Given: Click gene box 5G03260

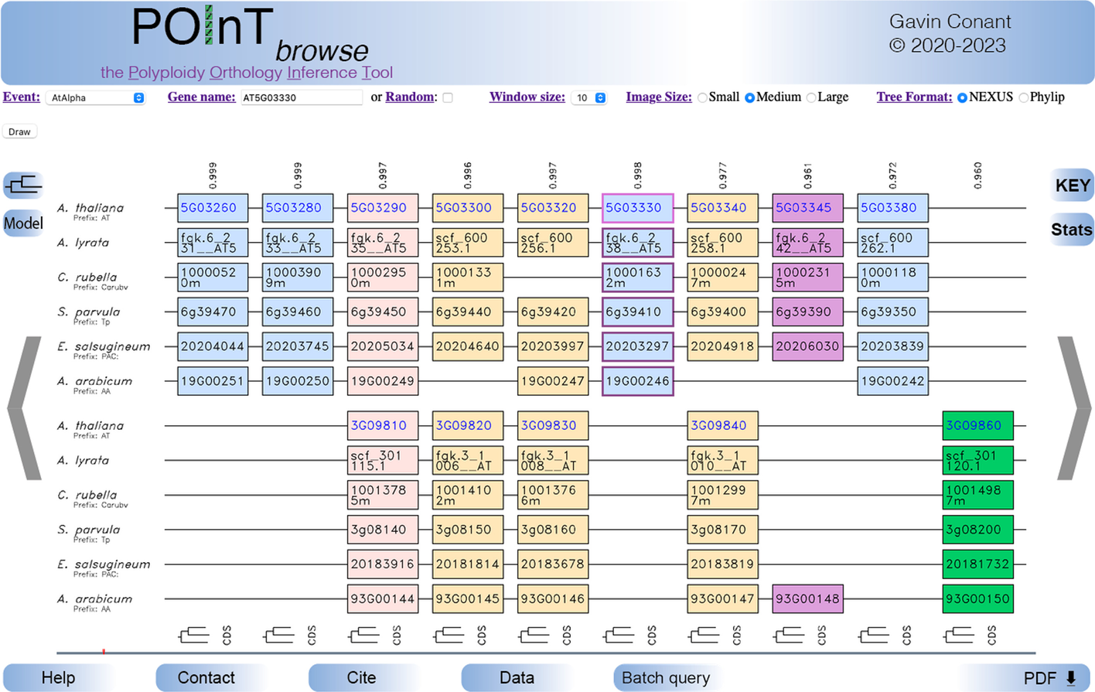Looking at the screenshot, I should point(213,208).
